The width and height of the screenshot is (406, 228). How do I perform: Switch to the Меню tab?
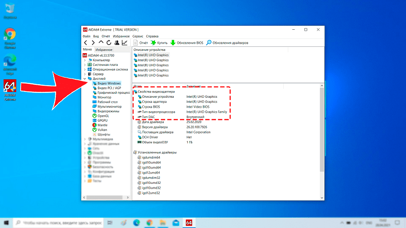click(87, 50)
